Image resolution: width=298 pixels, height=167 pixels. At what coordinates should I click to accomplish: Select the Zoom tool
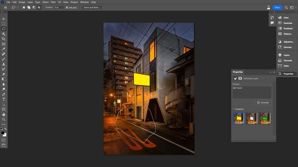(4, 119)
